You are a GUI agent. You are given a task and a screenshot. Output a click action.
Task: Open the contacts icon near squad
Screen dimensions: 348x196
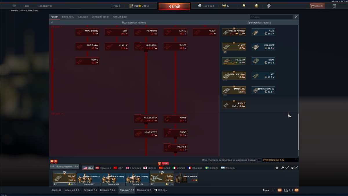point(286,190)
